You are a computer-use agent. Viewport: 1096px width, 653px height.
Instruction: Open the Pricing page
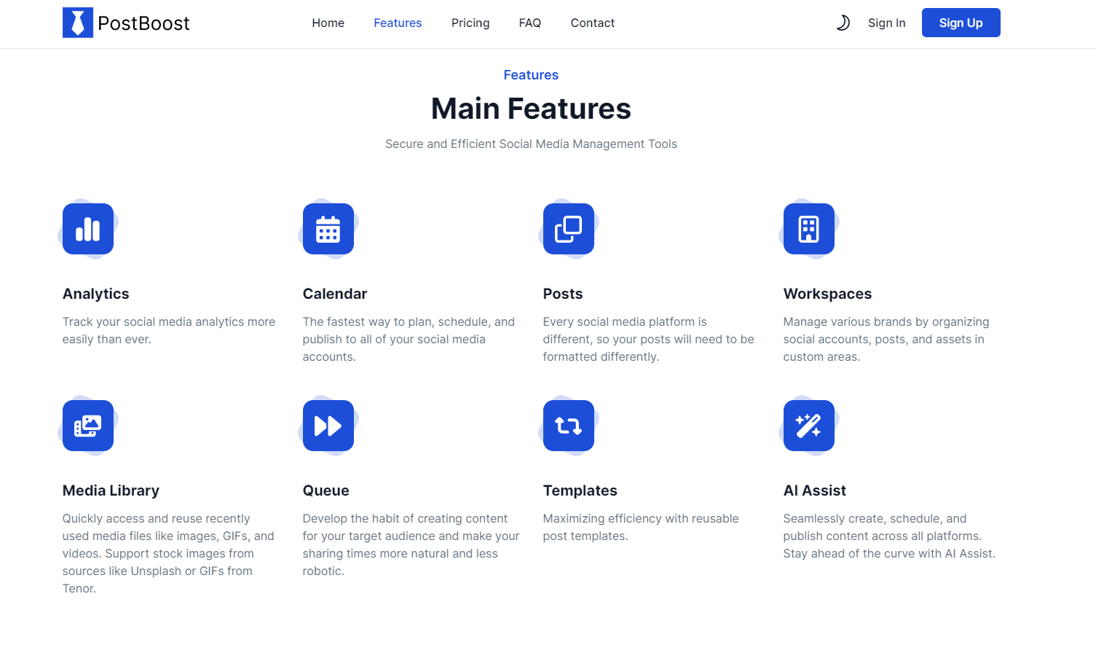pos(470,23)
